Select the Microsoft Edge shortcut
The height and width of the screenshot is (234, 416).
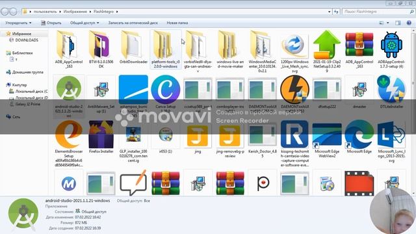tap(359, 137)
